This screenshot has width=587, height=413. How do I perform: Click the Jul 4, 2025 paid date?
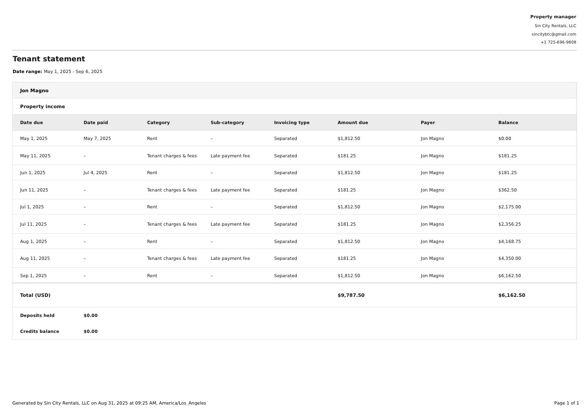coord(95,173)
